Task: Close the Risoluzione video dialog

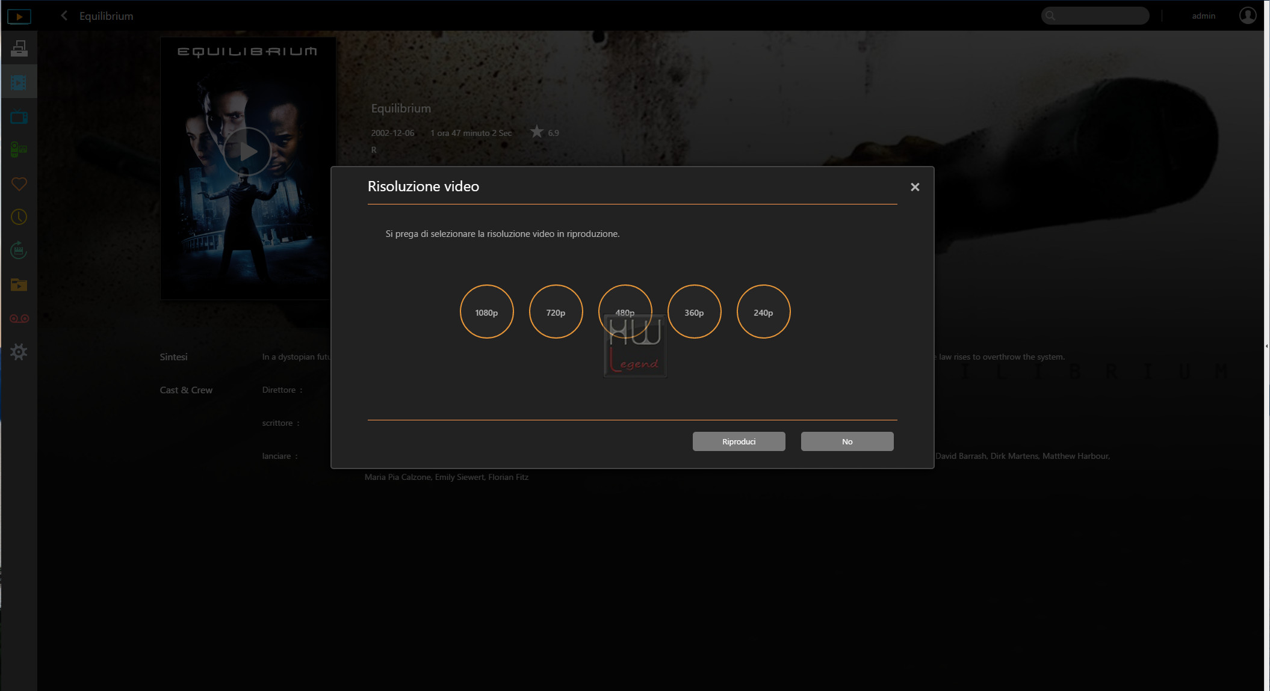Action: tap(915, 187)
